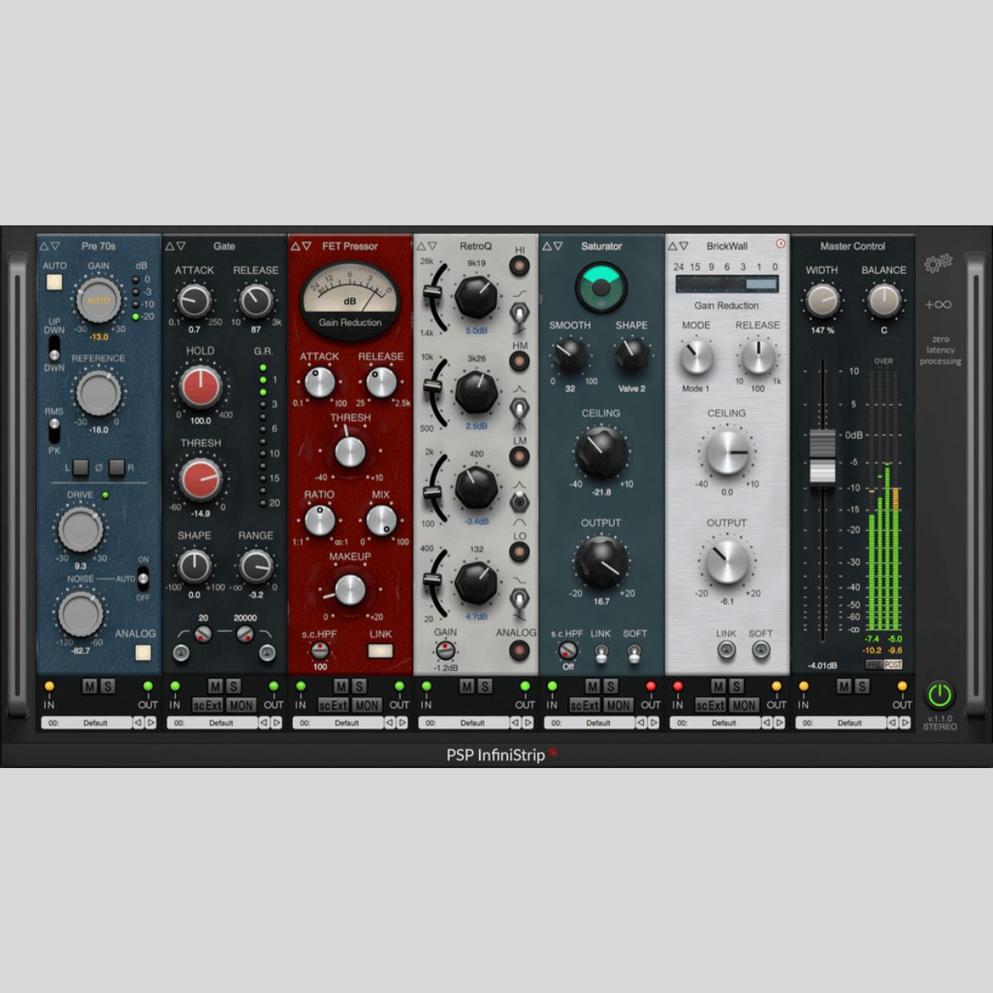Click the Master Control module title
The height and width of the screenshot is (993, 993).
click(x=852, y=246)
